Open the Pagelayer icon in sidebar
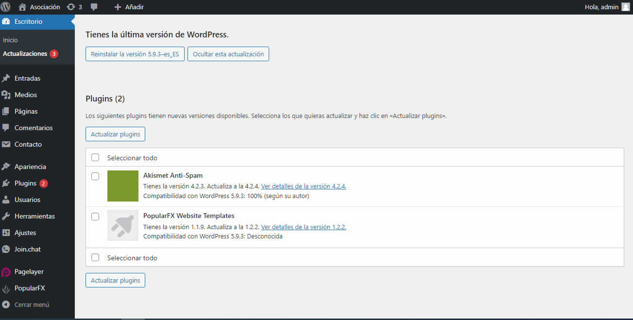633x320 pixels. point(6,271)
